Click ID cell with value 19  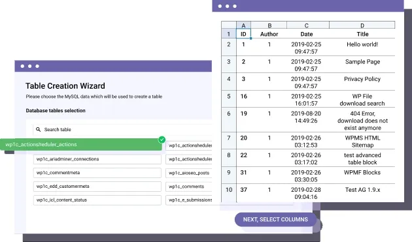click(243, 120)
